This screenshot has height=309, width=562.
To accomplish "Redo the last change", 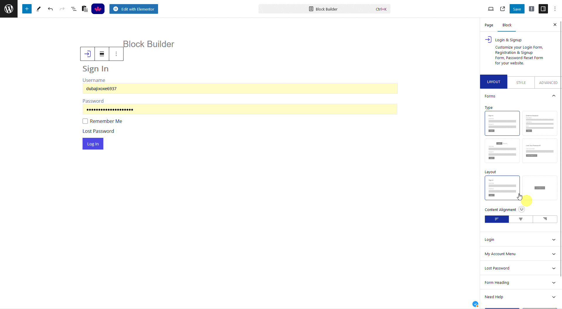I will (62, 9).
